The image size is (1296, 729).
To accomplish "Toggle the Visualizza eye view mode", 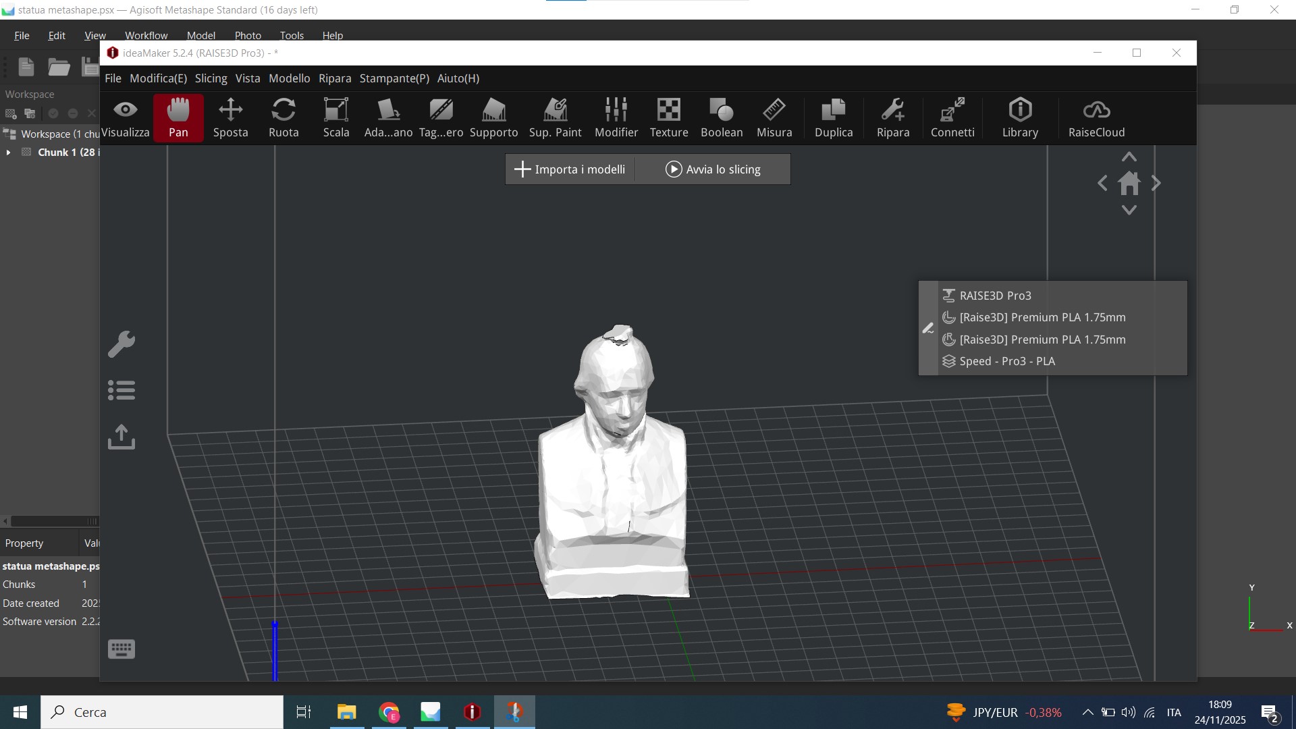I will (126, 117).
